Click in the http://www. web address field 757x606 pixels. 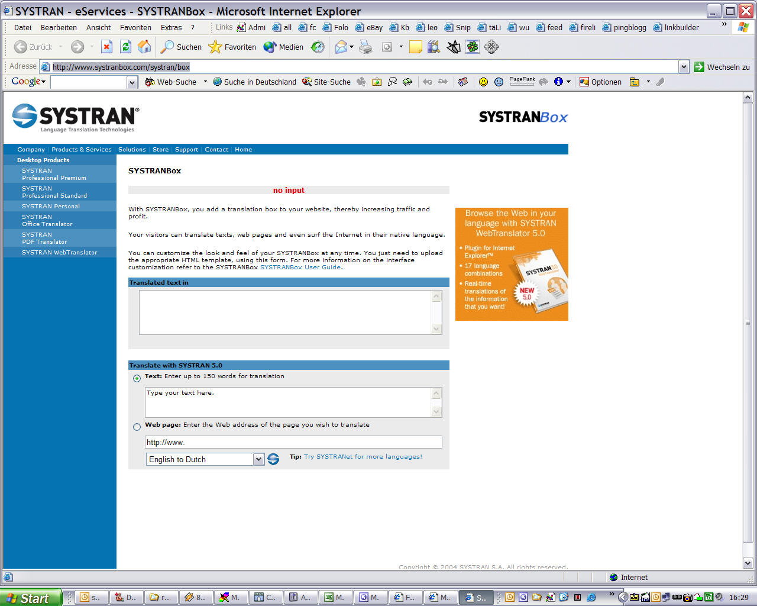(293, 442)
